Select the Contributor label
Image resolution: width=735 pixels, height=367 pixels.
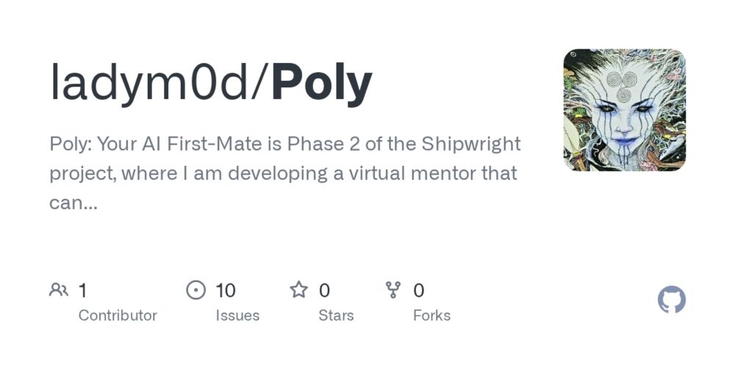coord(118,316)
